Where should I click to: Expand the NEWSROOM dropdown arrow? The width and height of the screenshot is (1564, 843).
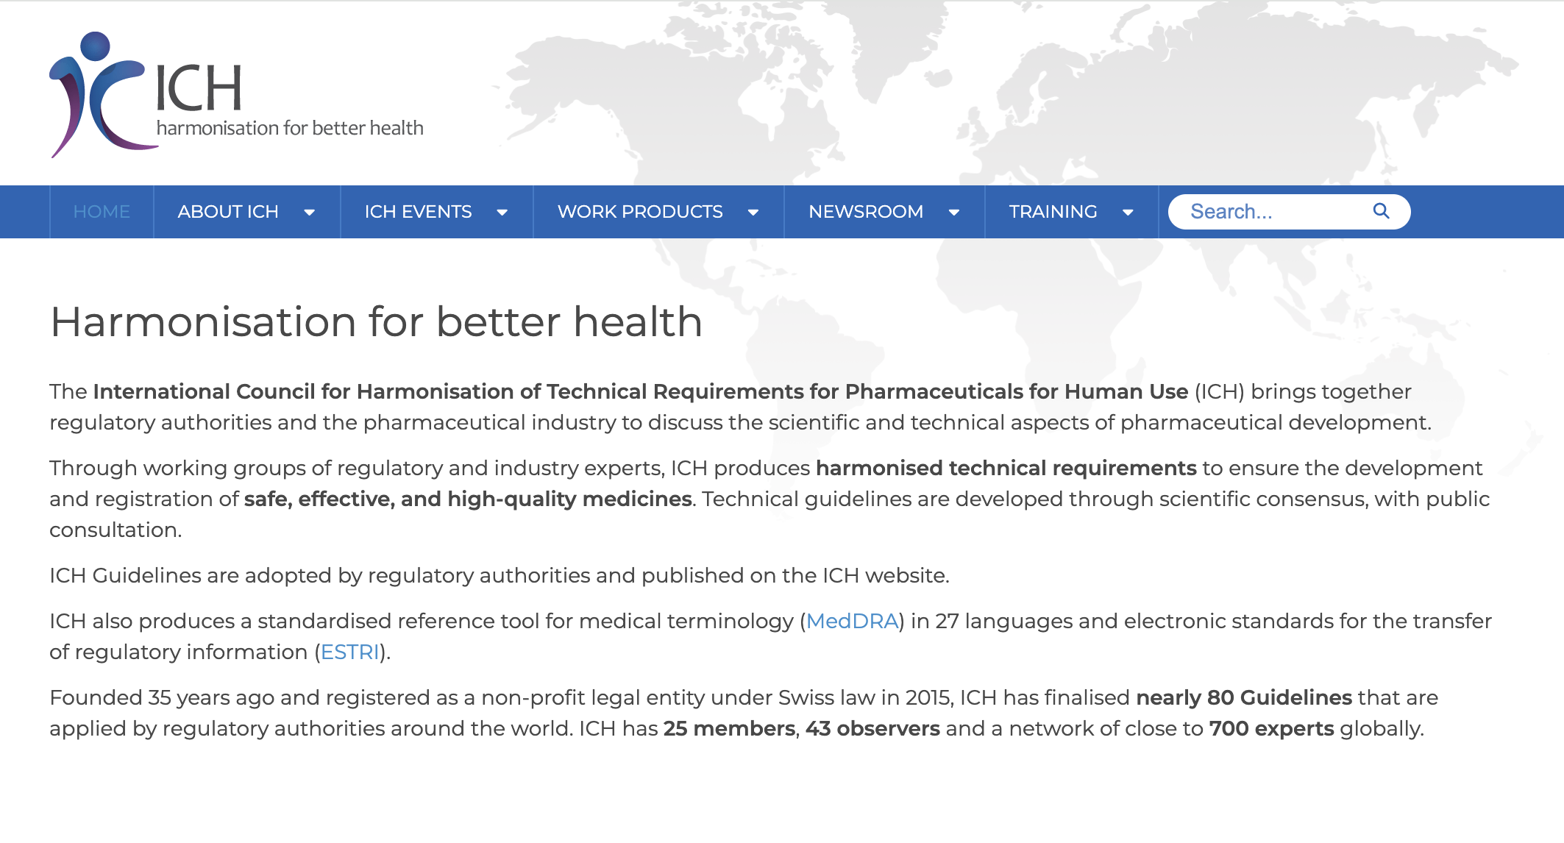point(954,213)
